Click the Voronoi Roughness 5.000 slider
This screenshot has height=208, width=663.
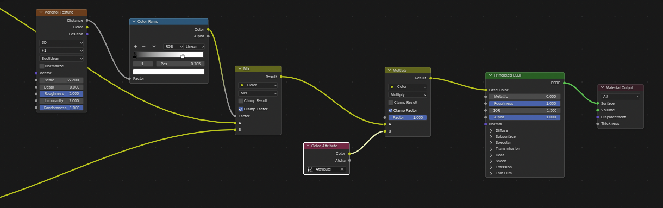tap(61, 94)
